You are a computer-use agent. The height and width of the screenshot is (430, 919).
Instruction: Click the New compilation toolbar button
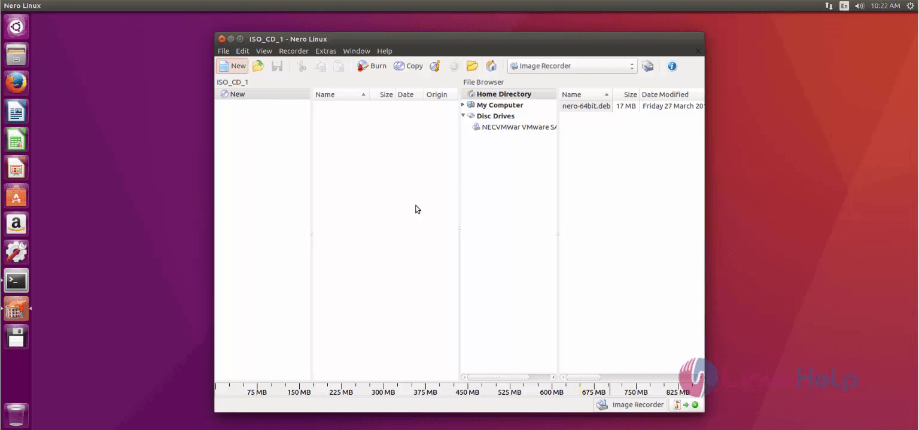[x=232, y=66]
